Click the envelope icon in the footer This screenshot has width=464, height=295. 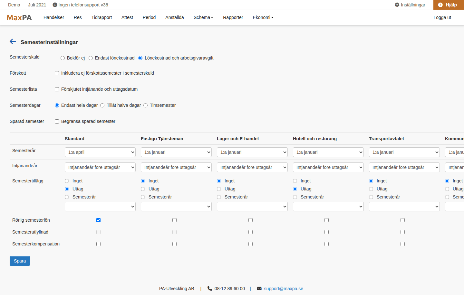click(259, 289)
